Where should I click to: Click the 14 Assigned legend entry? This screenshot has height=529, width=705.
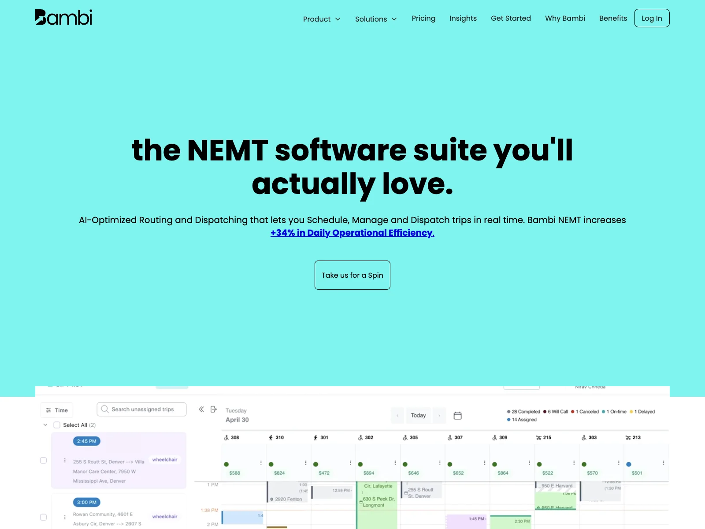tap(522, 420)
